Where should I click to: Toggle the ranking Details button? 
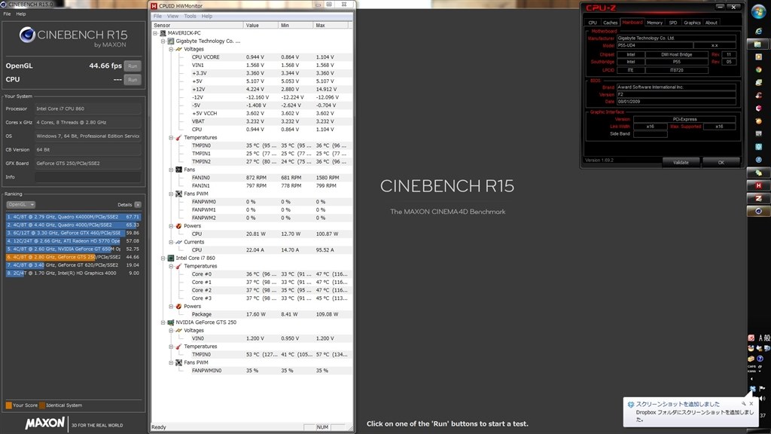[x=138, y=205]
